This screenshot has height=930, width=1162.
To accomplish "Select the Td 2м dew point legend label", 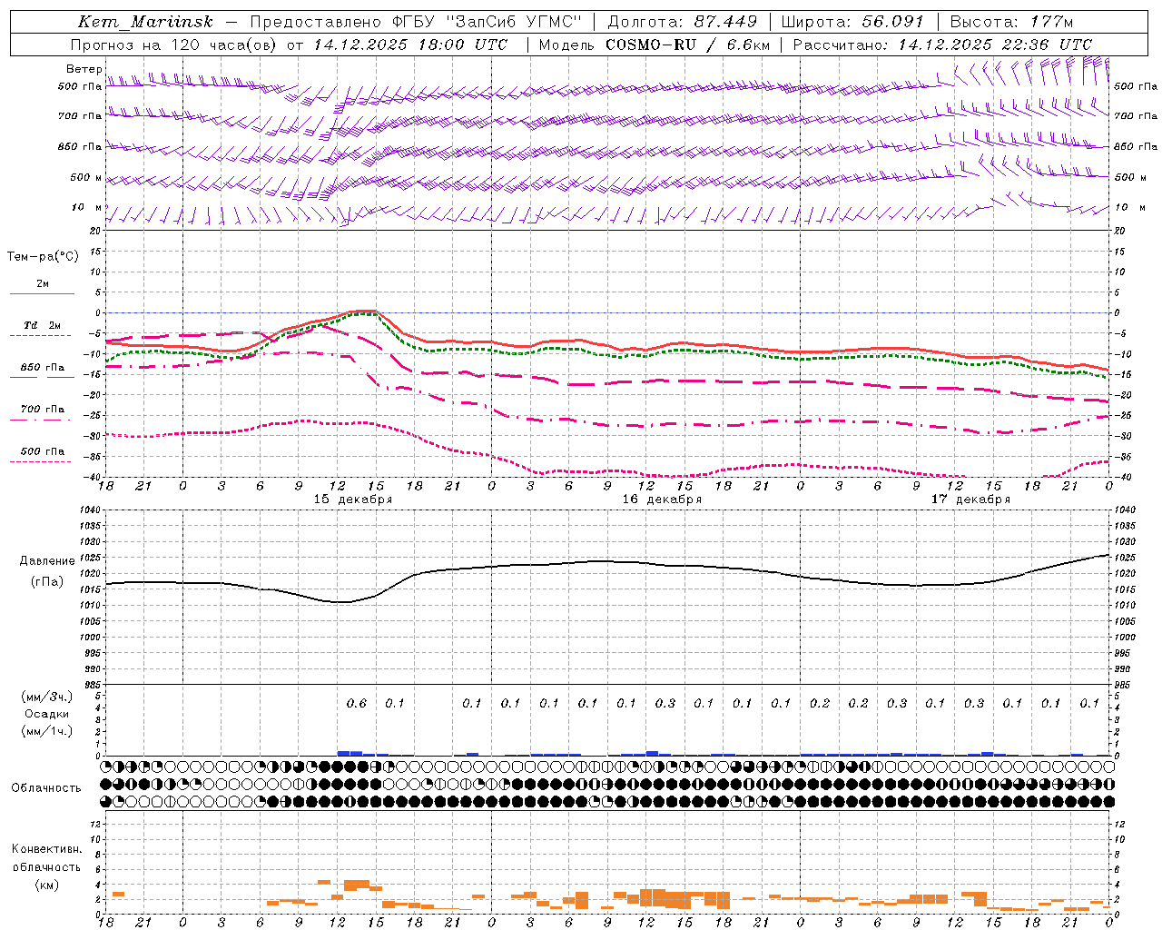I will (43, 325).
